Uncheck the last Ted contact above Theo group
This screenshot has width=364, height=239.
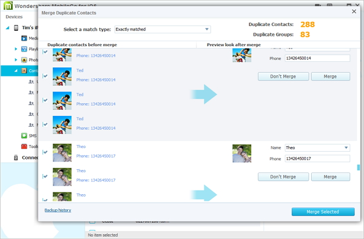click(x=45, y=124)
